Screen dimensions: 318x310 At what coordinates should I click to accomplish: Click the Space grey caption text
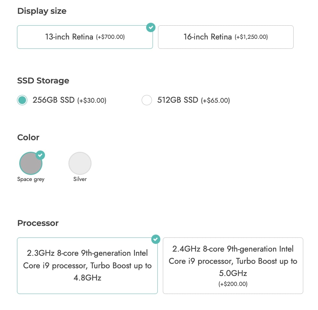(x=31, y=179)
